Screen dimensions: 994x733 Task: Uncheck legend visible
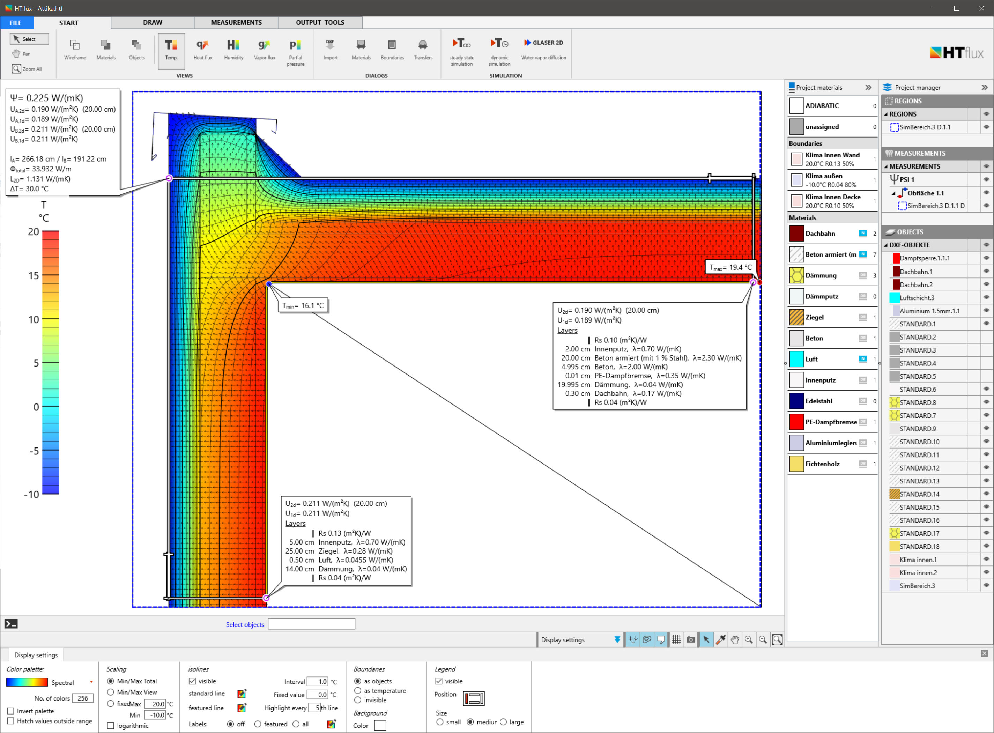[439, 681]
